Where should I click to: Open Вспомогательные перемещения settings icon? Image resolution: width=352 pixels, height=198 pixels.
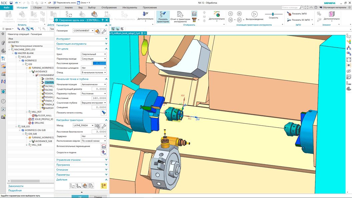coord(104,146)
